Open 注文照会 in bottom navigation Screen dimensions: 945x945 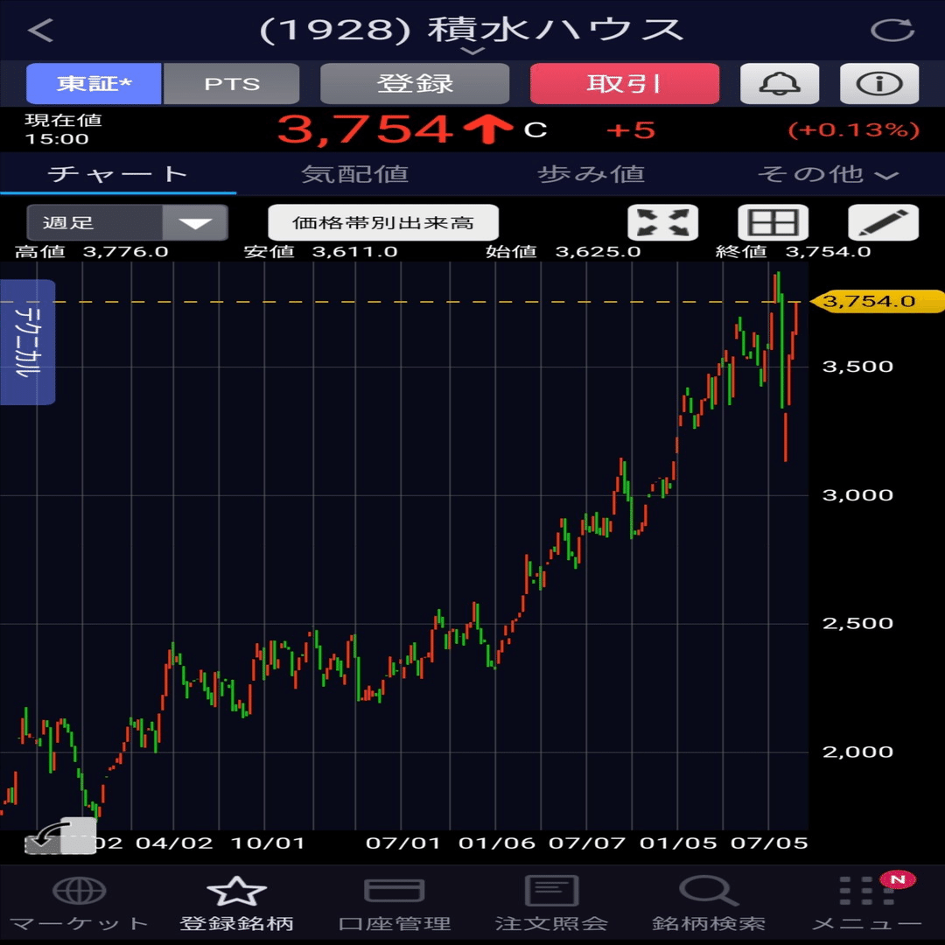point(551,903)
